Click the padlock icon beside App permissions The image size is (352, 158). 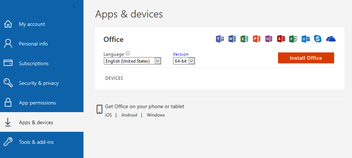pyautogui.click(x=8, y=103)
